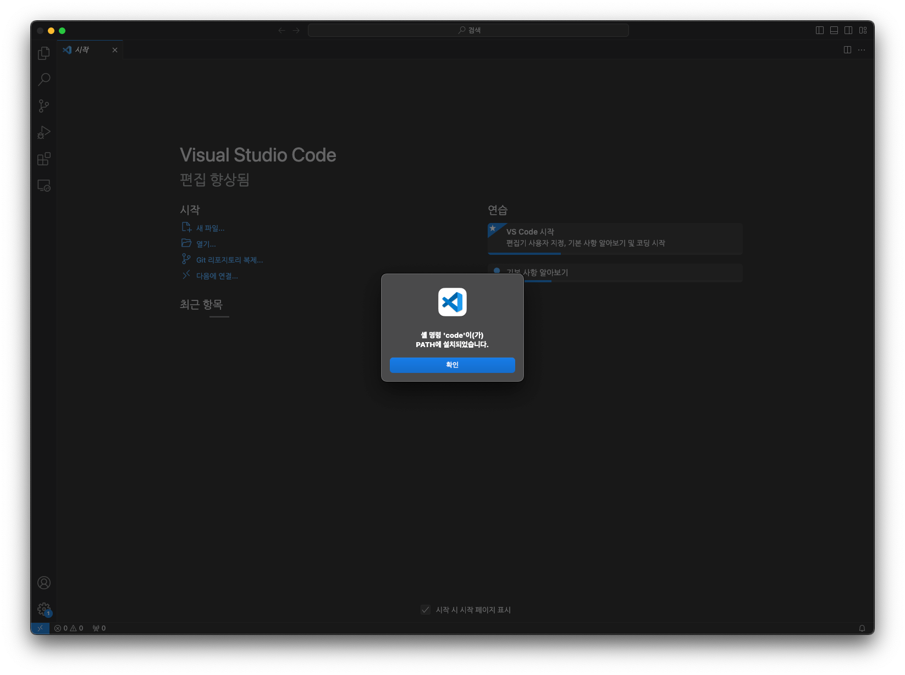Open the Explorer view in activity bar
Viewport: 905px width, 675px height.
pos(44,53)
